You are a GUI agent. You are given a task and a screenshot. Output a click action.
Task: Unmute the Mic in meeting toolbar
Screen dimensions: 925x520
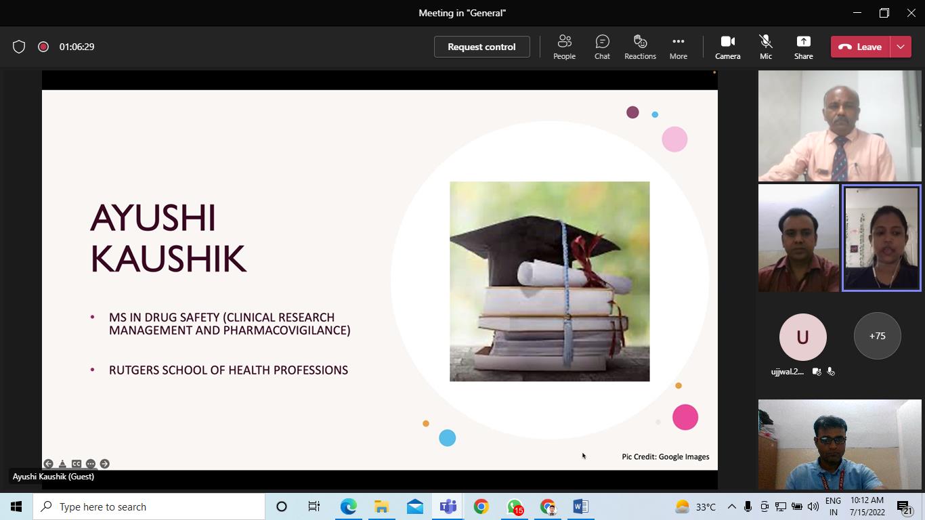(765, 47)
